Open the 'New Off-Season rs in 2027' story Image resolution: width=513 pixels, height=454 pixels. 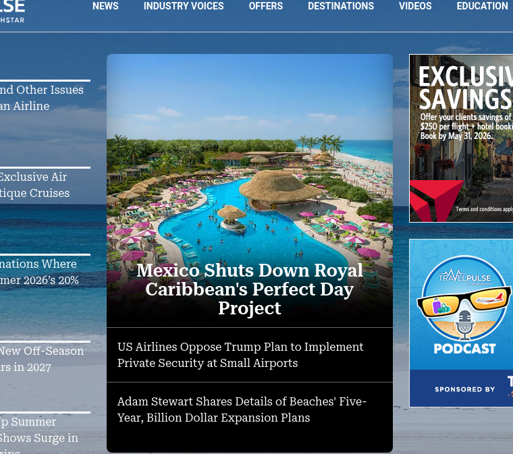click(x=42, y=359)
